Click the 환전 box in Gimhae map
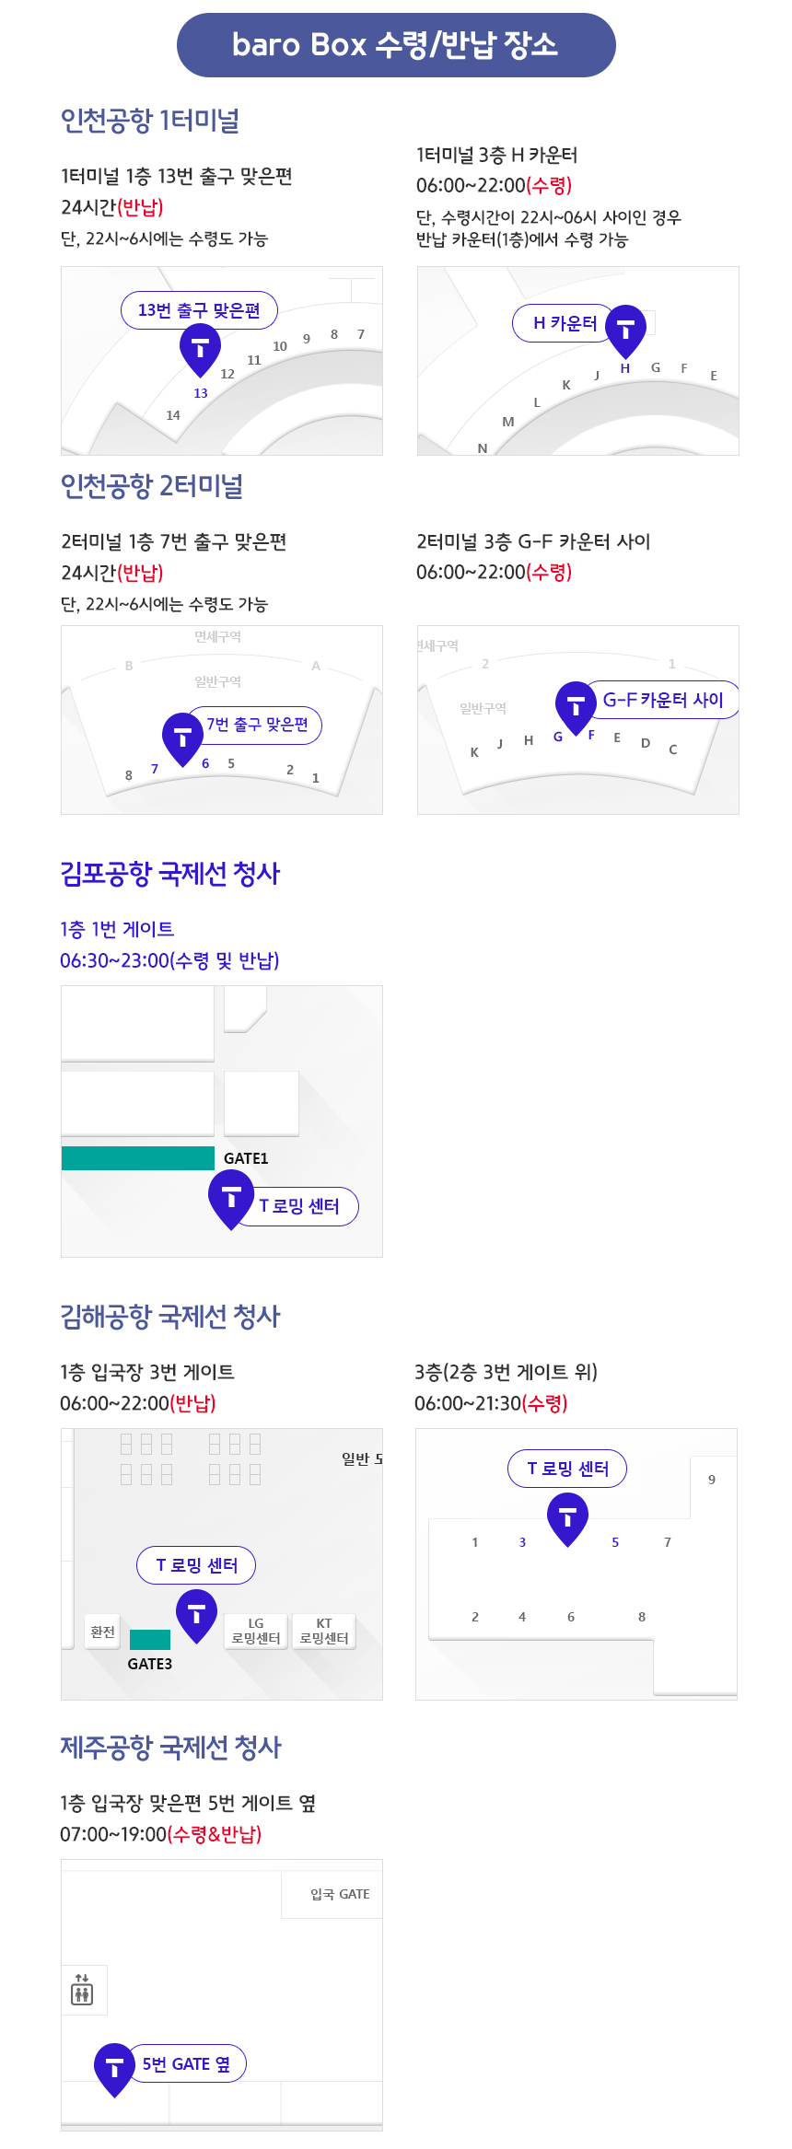The height and width of the screenshot is (2149, 792). (102, 1632)
